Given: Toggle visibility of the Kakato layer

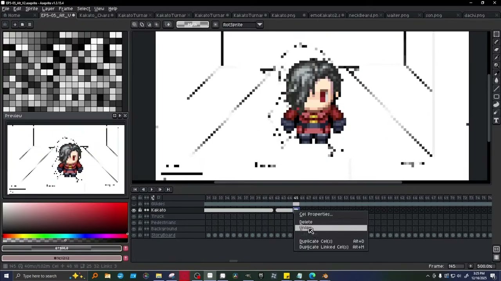Looking at the screenshot, I should (134, 210).
